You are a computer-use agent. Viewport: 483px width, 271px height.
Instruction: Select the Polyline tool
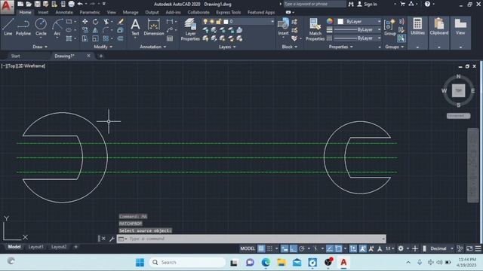(23, 27)
